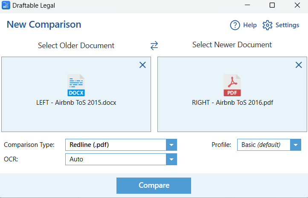Image resolution: width=308 pixels, height=198 pixels.
Task: Click the OCR label
Action: point(11,159)
